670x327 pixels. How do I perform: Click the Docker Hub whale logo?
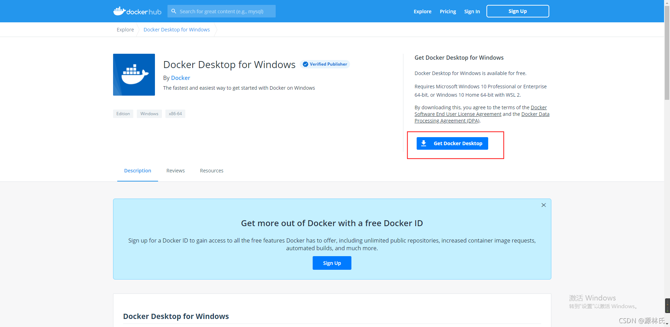137,11
